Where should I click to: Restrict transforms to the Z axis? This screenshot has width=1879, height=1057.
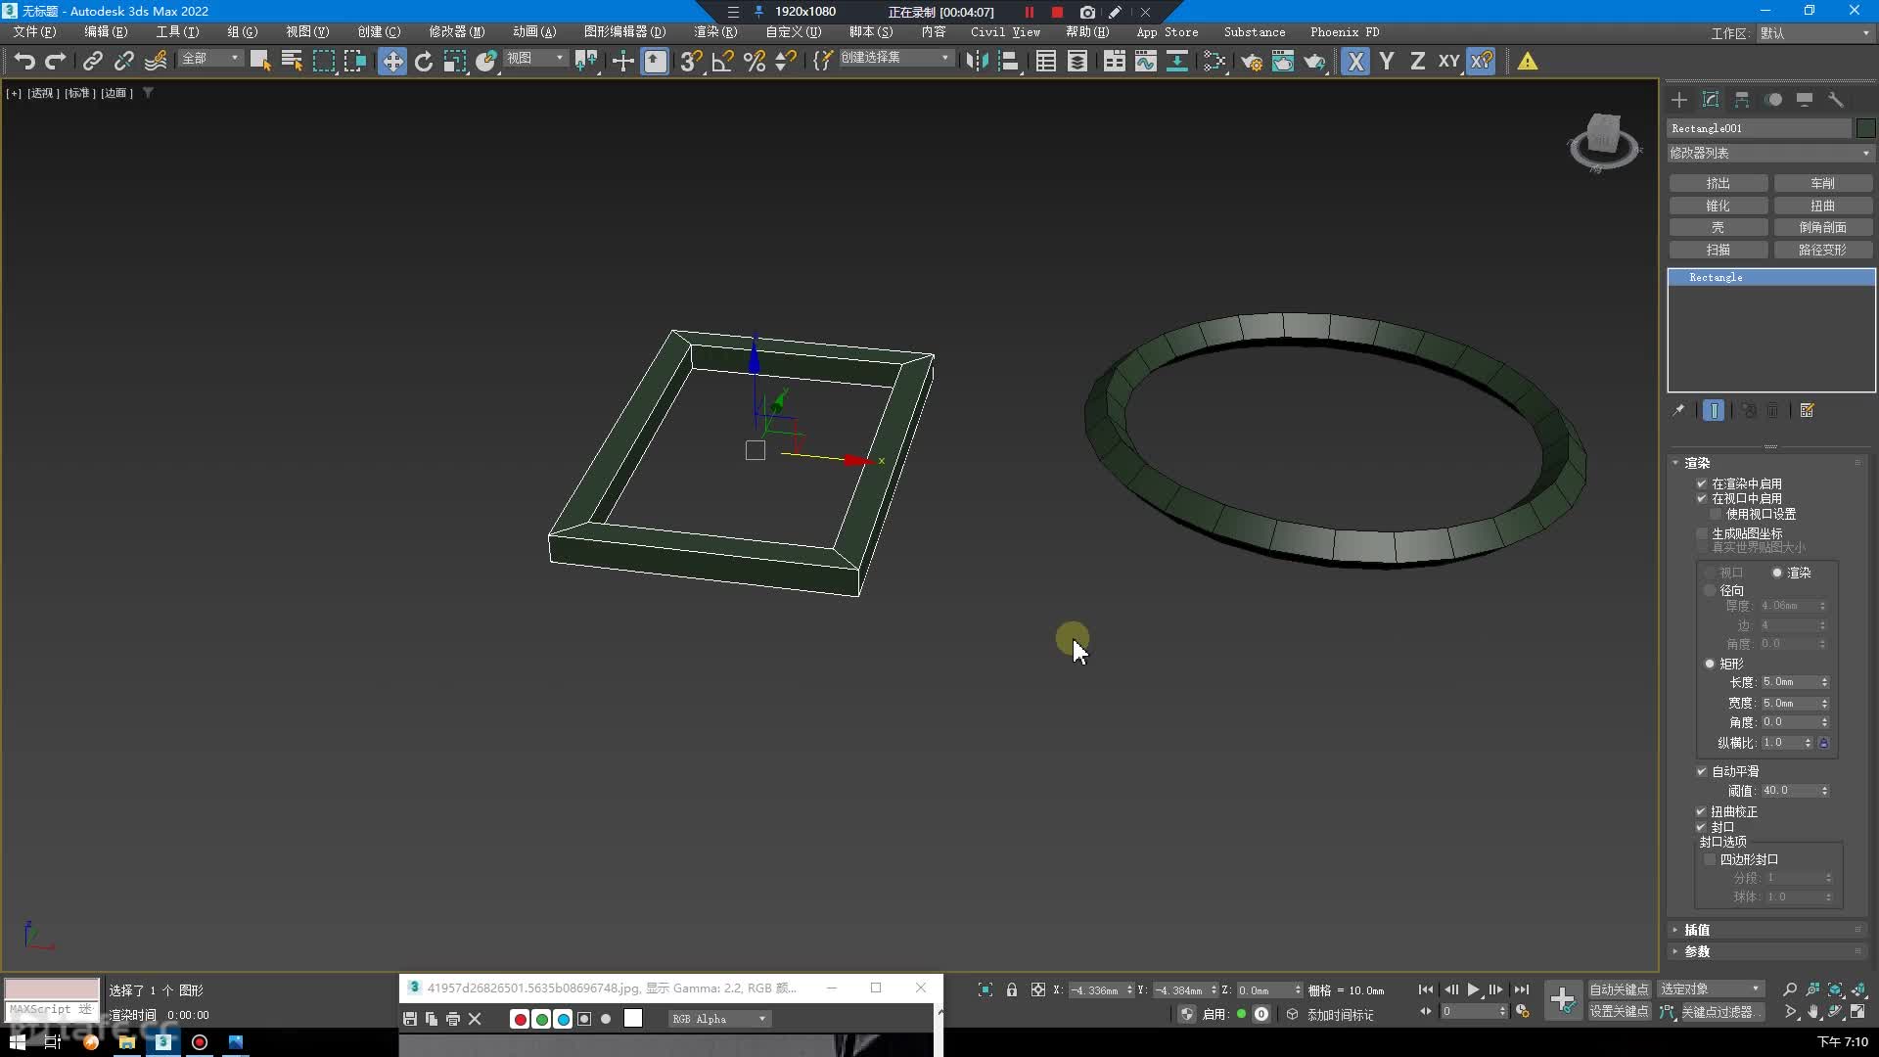click(1418, 62)
